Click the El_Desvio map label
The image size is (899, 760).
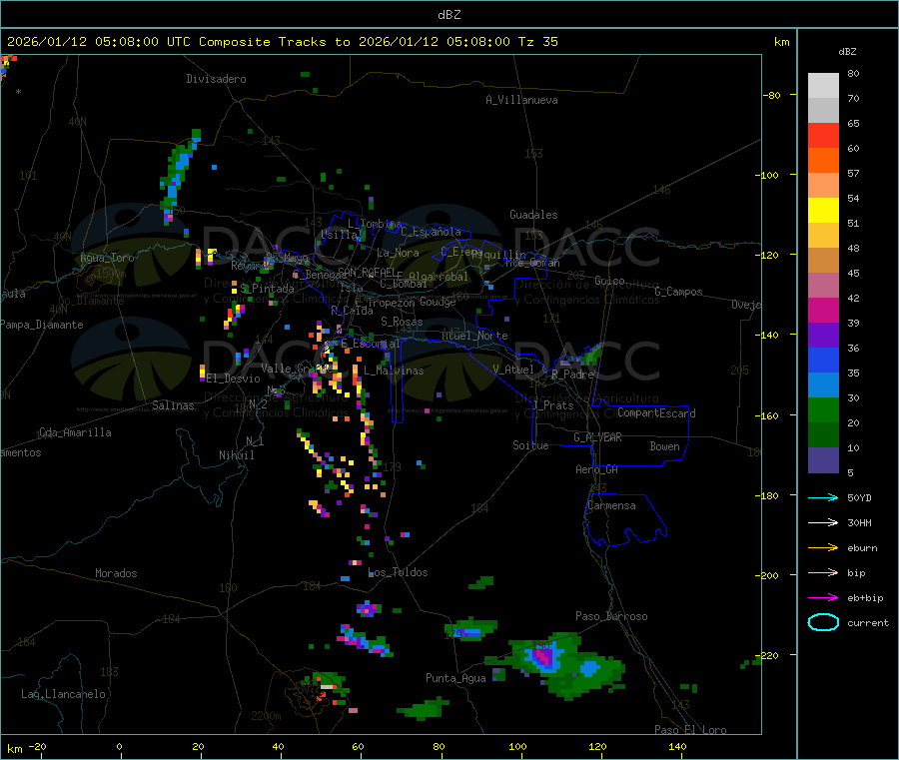tap(234, 379)
